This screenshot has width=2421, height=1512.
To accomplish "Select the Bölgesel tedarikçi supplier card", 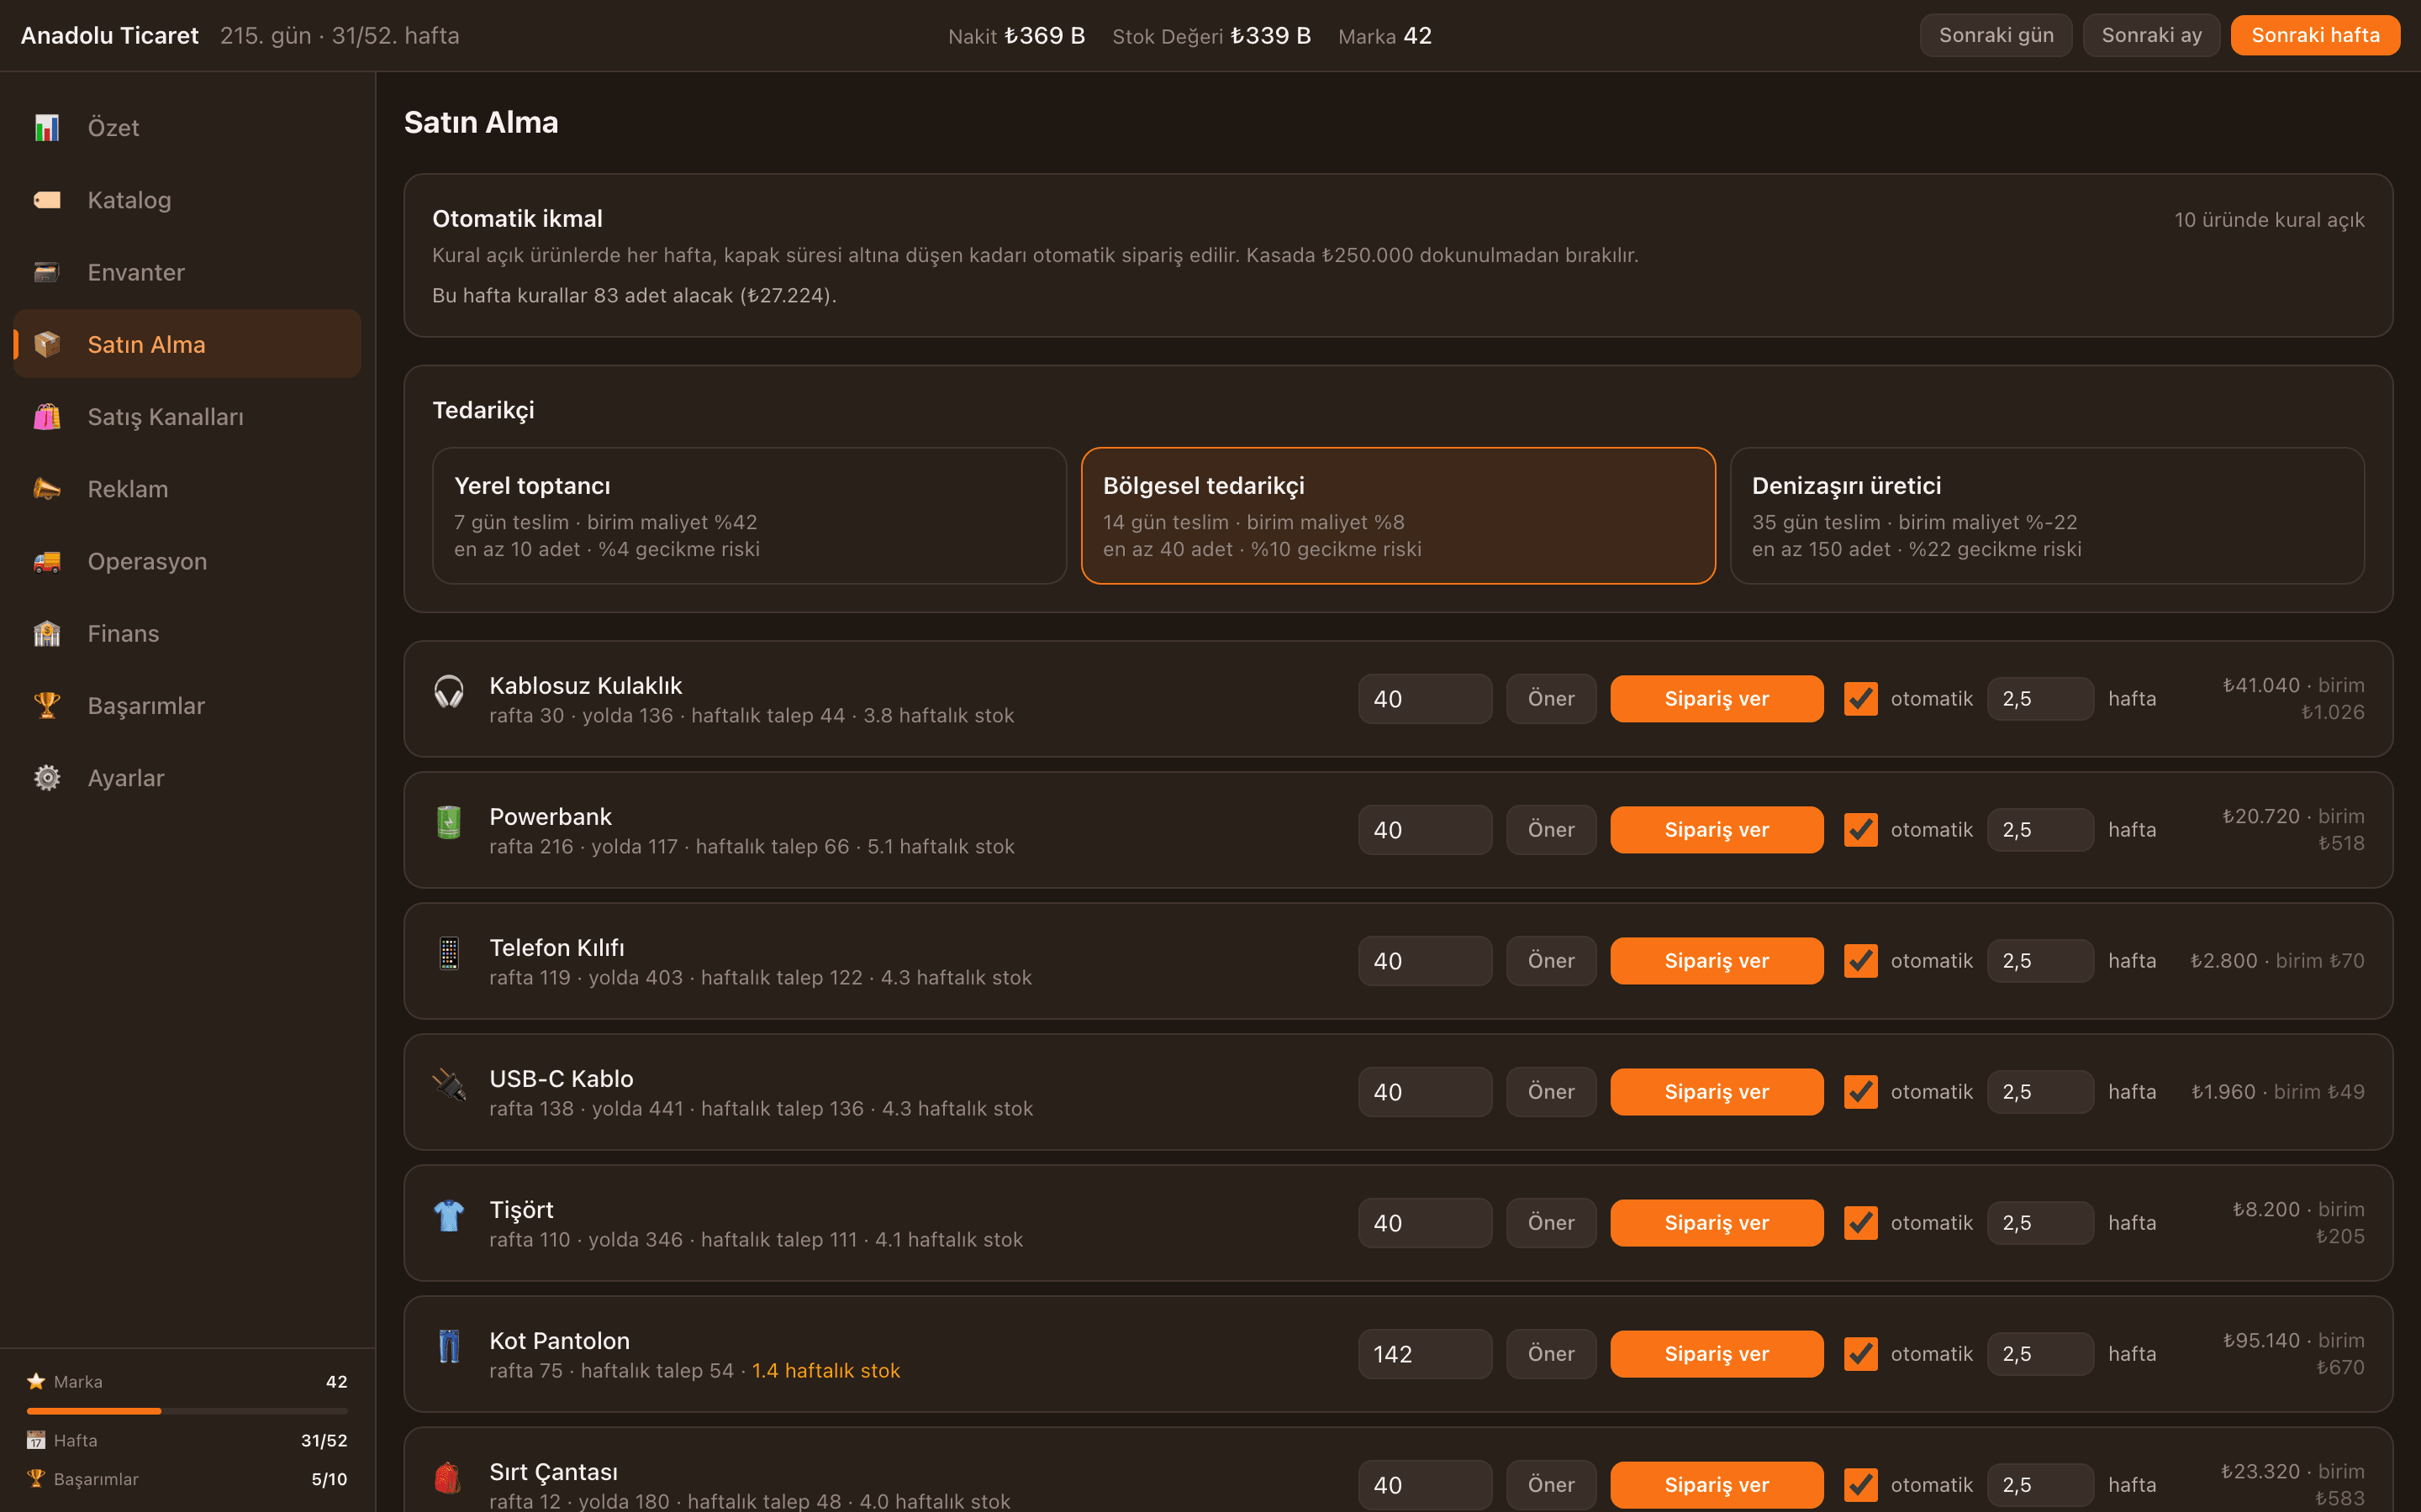I will click(1399, 516).
